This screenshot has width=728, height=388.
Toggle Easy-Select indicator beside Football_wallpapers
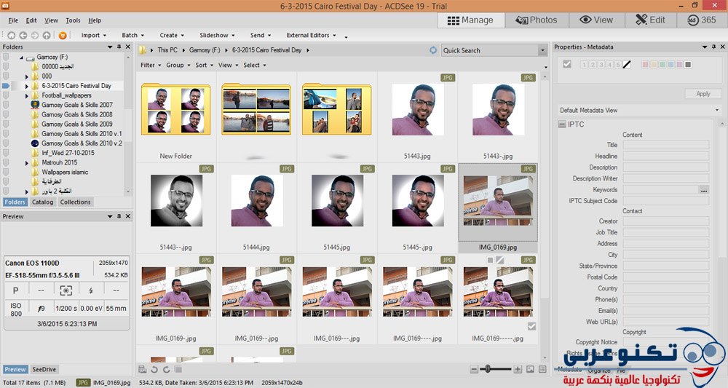pos(6,95)
